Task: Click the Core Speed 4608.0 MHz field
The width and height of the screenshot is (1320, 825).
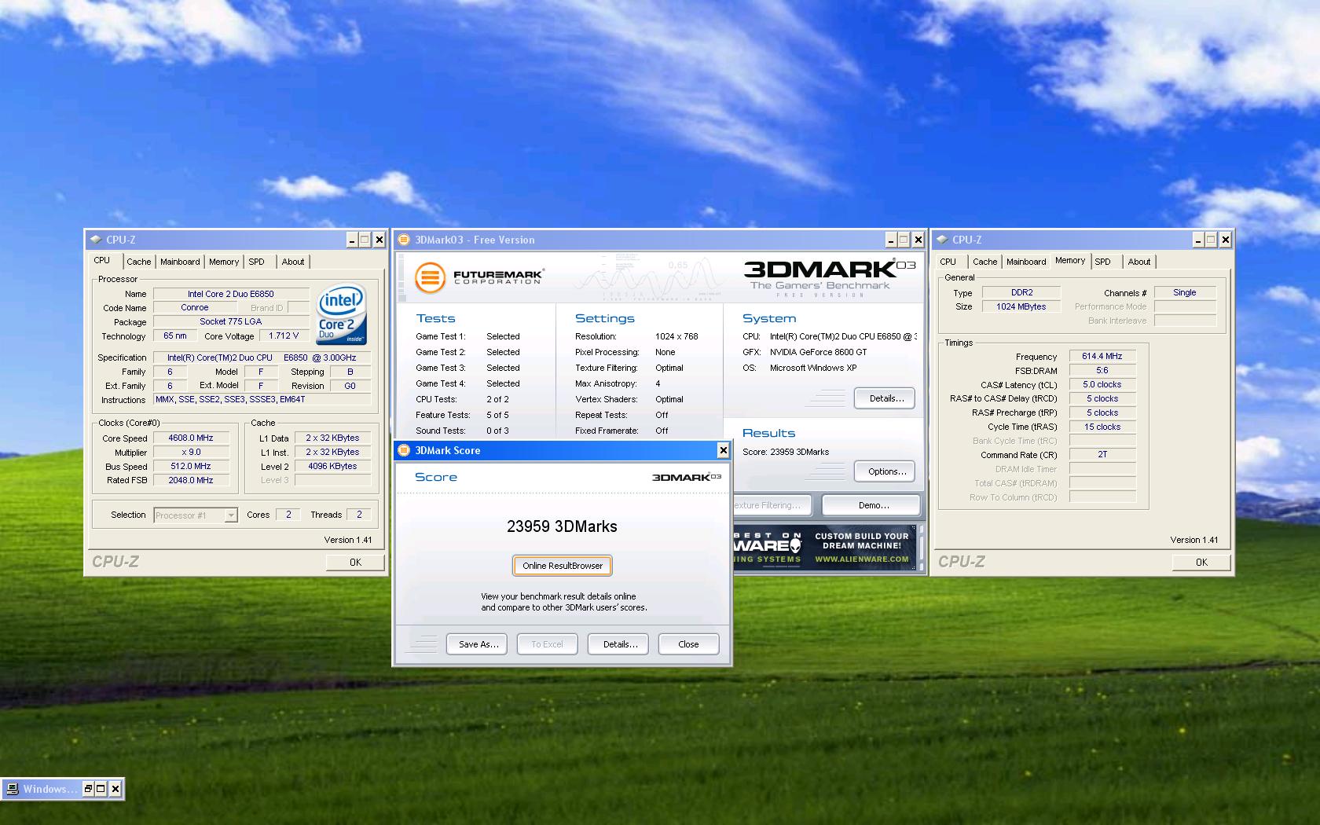Action: [191, 438]
